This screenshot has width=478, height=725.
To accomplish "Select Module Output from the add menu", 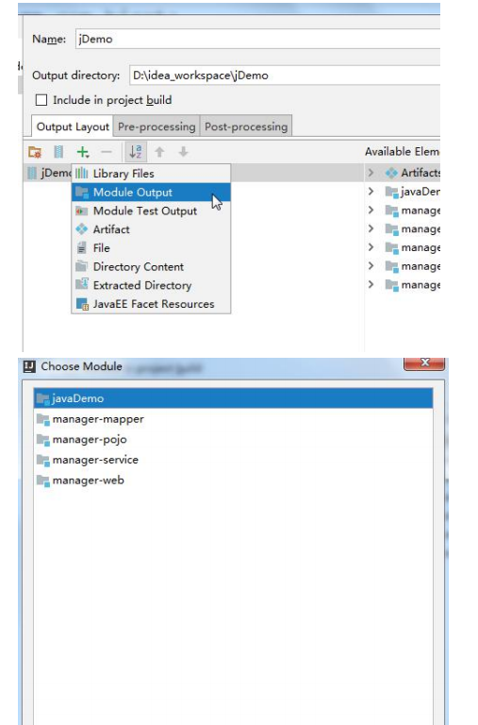I will 151,192.
